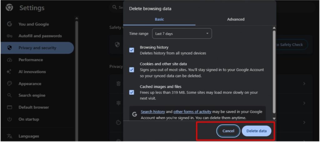
Task: Uncheck the Browsing history checkbox
Action: tap(132, 50)
